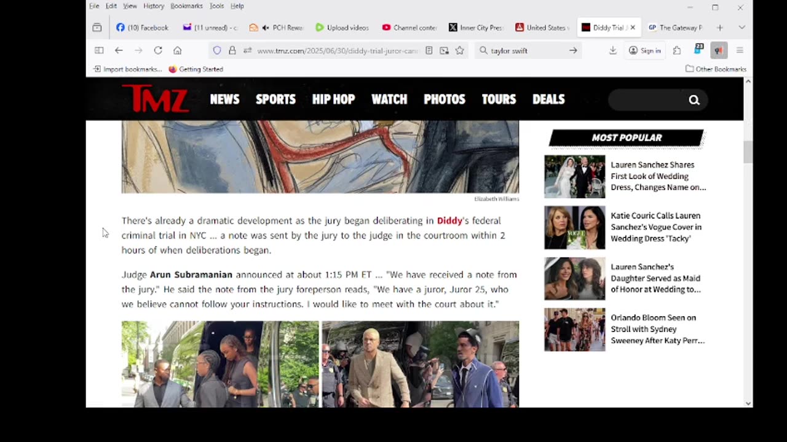The width and height of the screenshot is (787, 442).
Task: Switch to the Inner City Press tab
Action: (x=475, y=28)
